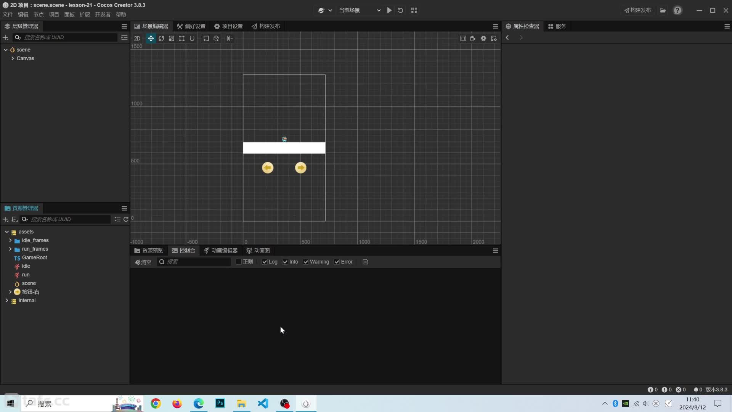The image size is (732, 412).
Task: Click the scene reference image icon
Action: click(463, 39)
